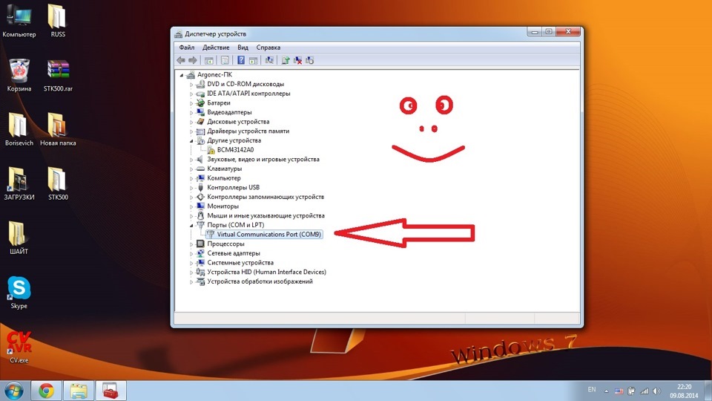Expand DVD и CD-ROM дисководы node
The height and width of the screenshot is (401, 712).
[x=191, y=85]
